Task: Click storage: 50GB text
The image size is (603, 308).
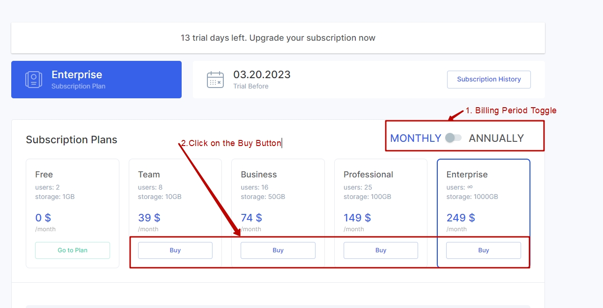Action: pyautogui.click(x=263, y=197)
